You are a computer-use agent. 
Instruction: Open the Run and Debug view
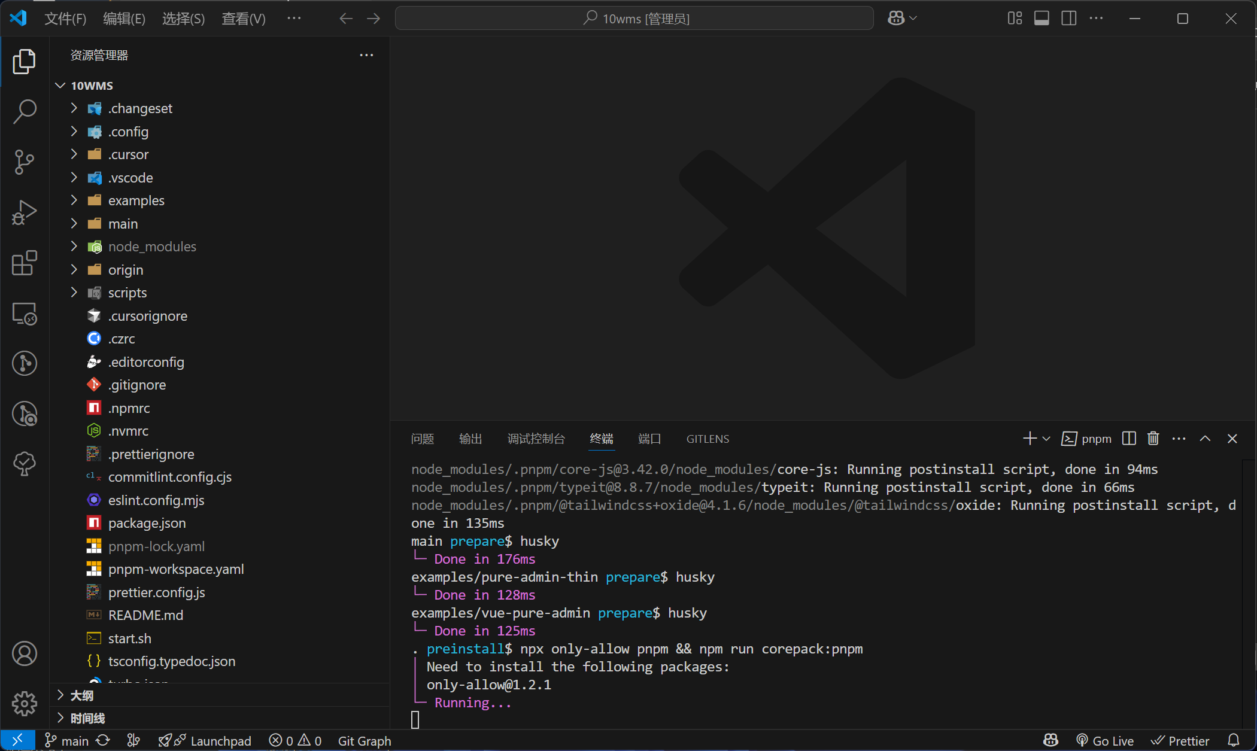(x=25, y=212)
